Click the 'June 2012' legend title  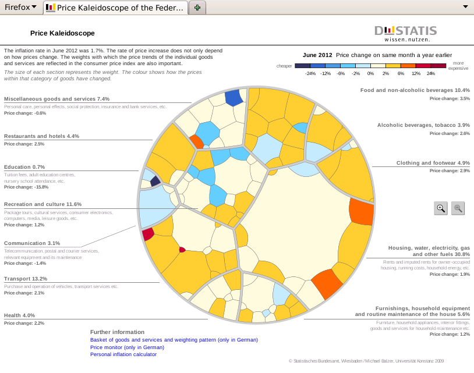pos(317,55)
